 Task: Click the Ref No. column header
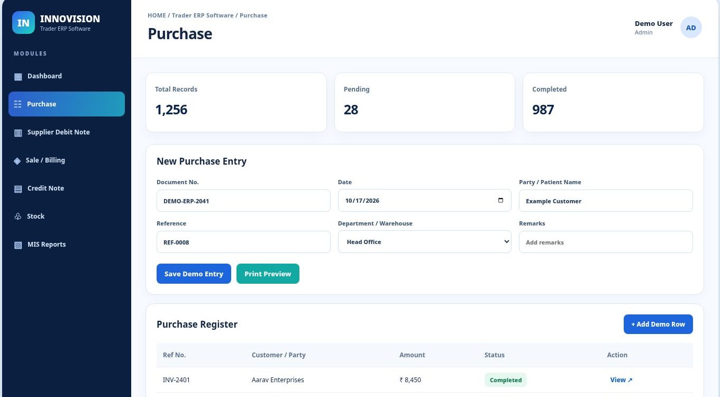coord(175,355)
